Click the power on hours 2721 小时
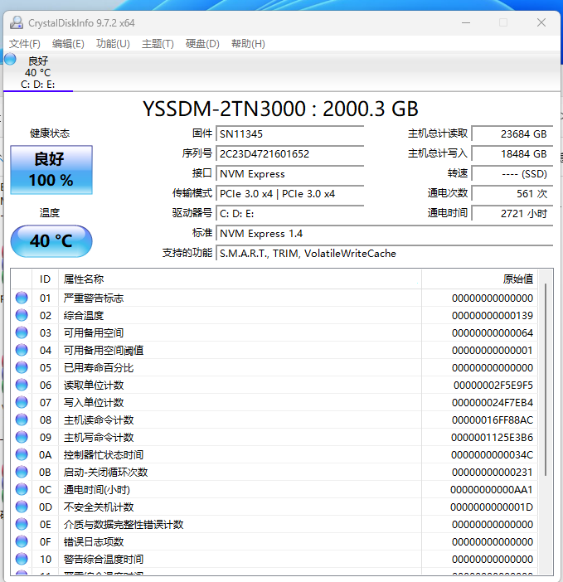Screen dimensions: 563x582 (x=512, y=214)
